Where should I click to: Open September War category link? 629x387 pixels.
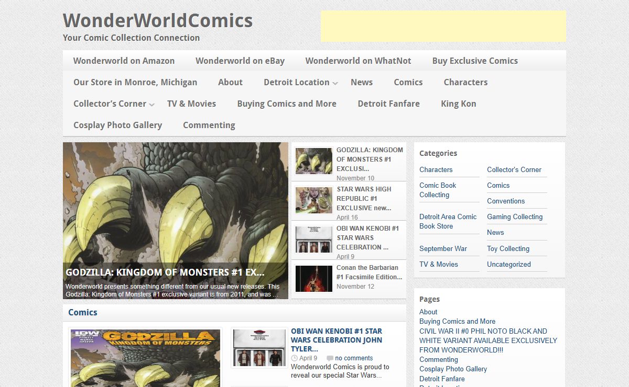click(443, 248)
